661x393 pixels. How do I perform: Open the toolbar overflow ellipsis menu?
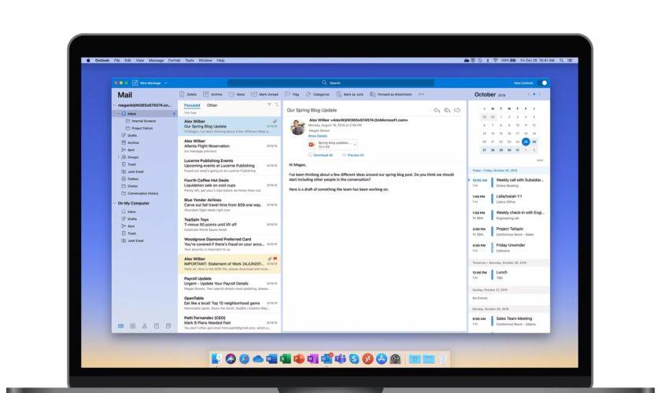click(421, 94)
